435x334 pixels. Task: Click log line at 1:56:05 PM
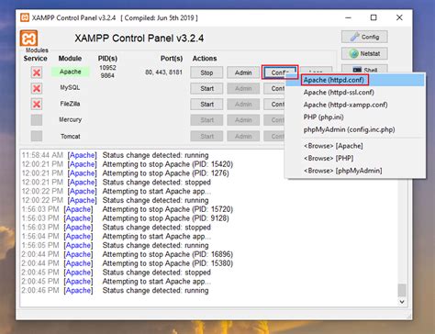115,245
